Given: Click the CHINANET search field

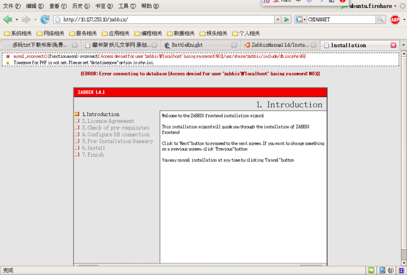Looking at the screenshot, I should [341, 19].
